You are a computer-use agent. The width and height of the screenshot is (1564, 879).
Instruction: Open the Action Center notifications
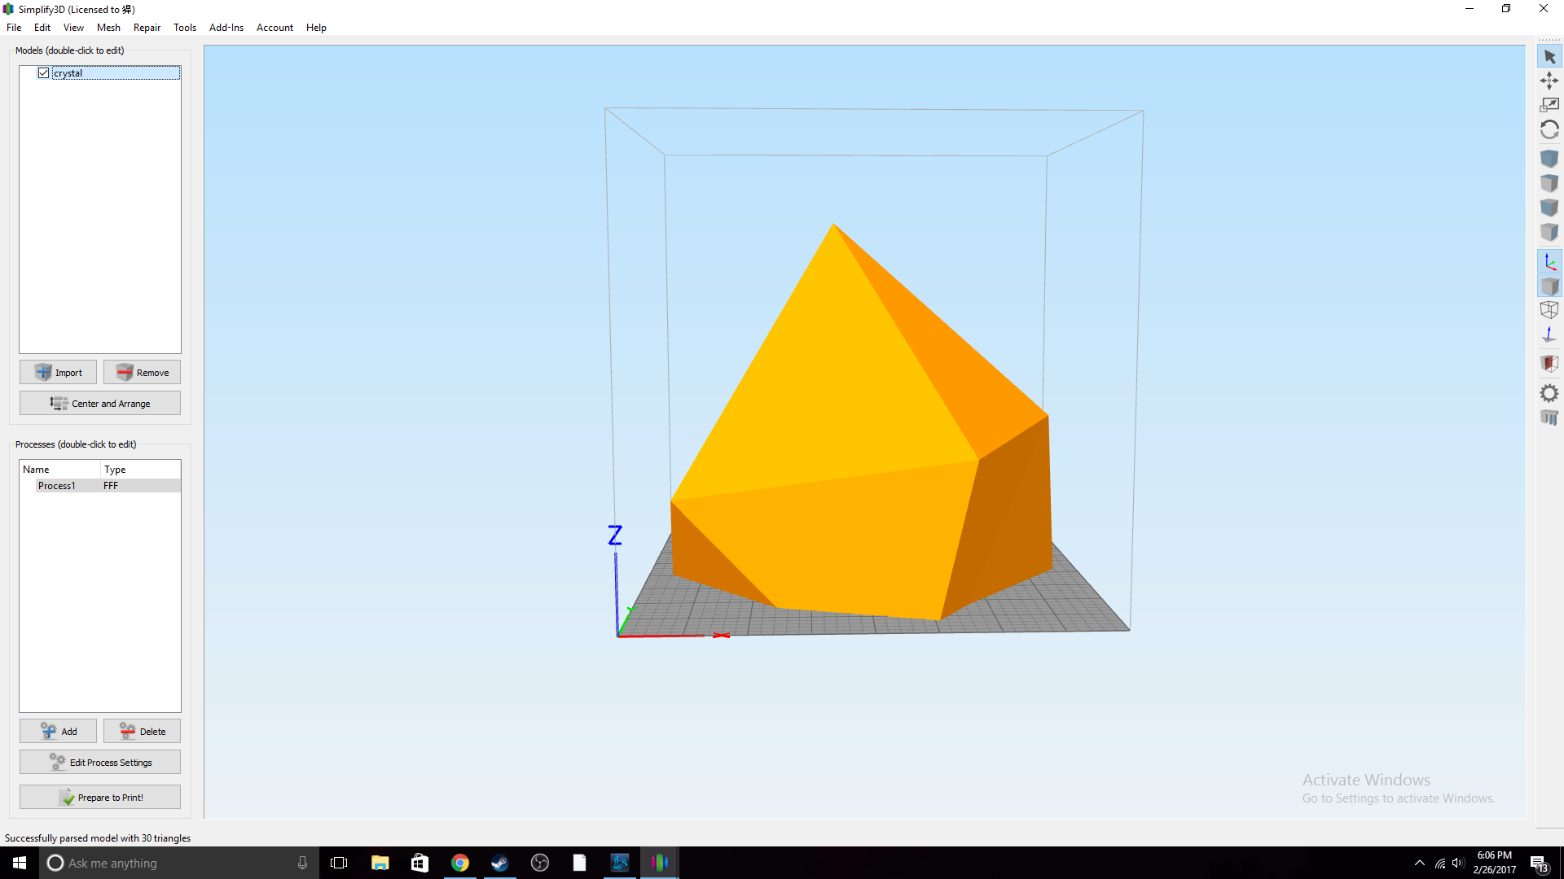pyautogui.click(x=1539, y=863)
